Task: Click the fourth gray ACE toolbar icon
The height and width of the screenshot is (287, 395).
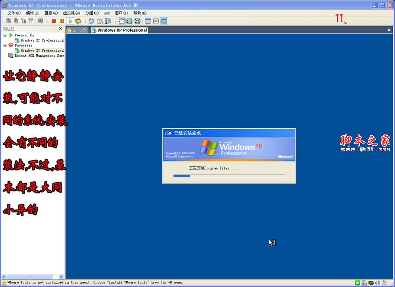Action: point(30,21)
